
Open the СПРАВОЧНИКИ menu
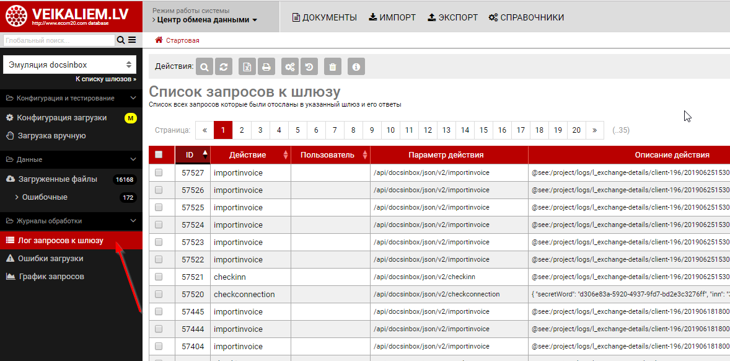tap(526, 17)
